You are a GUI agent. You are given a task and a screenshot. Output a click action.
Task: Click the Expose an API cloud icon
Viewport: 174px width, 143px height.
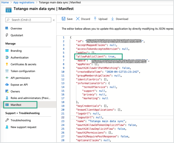pyautogui.click(x=7, y=84)
